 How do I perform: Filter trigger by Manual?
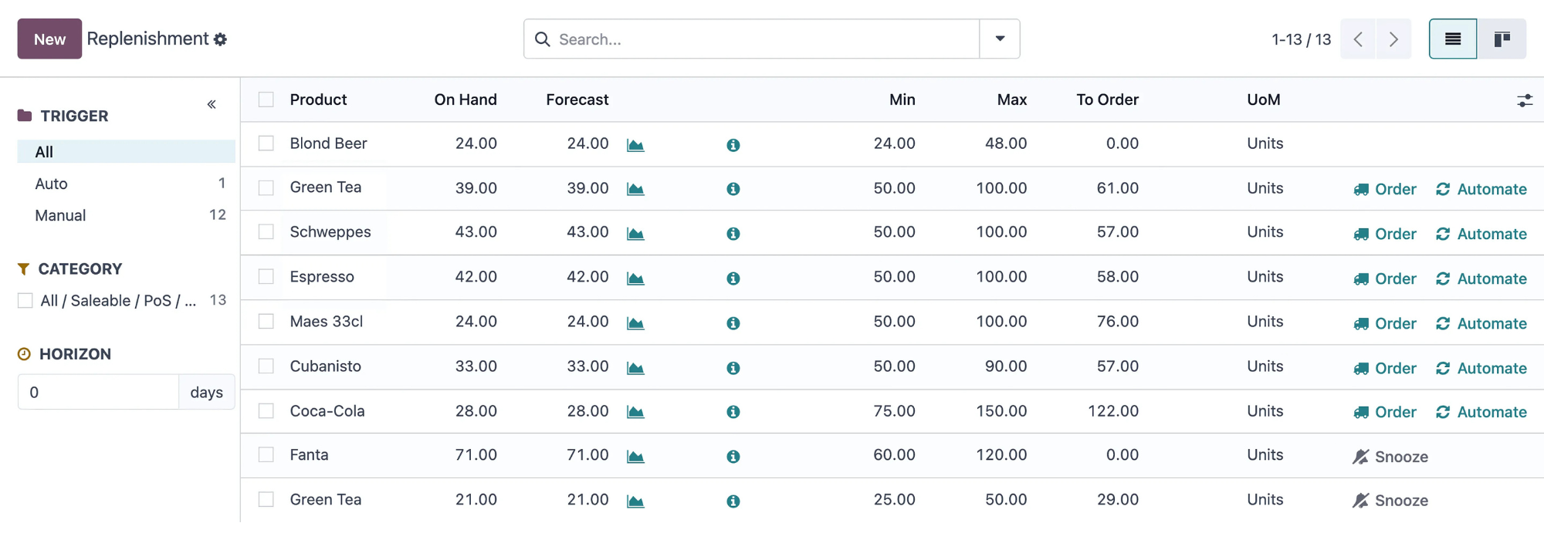click(60, 215)
